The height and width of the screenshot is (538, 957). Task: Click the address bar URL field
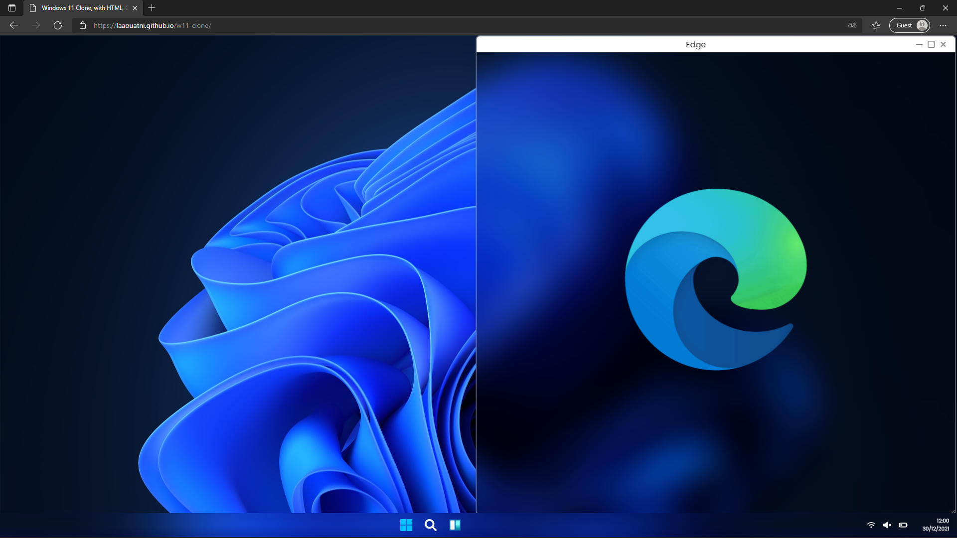click(x=449, y=25)
